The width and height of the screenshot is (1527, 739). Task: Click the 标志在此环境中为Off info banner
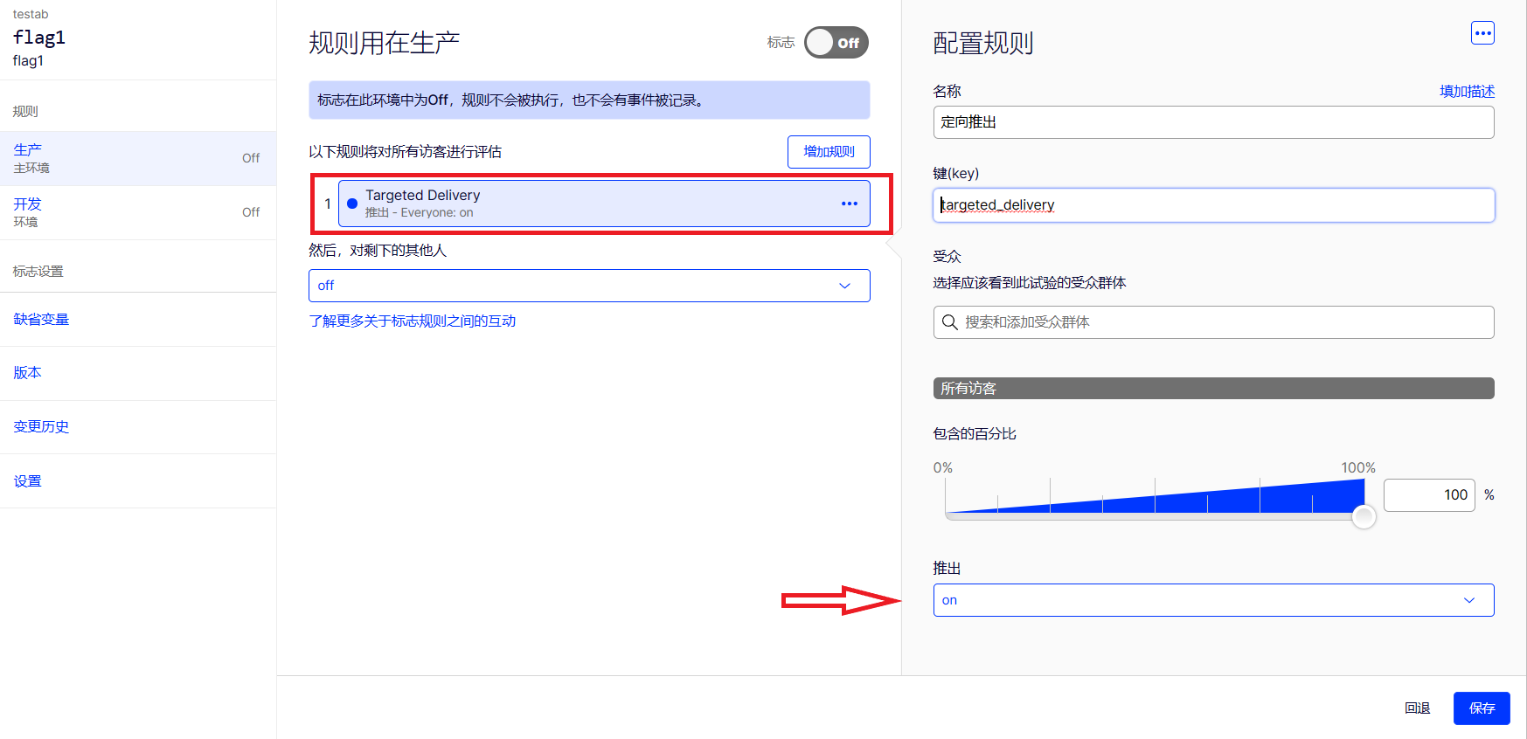point(589,100)
